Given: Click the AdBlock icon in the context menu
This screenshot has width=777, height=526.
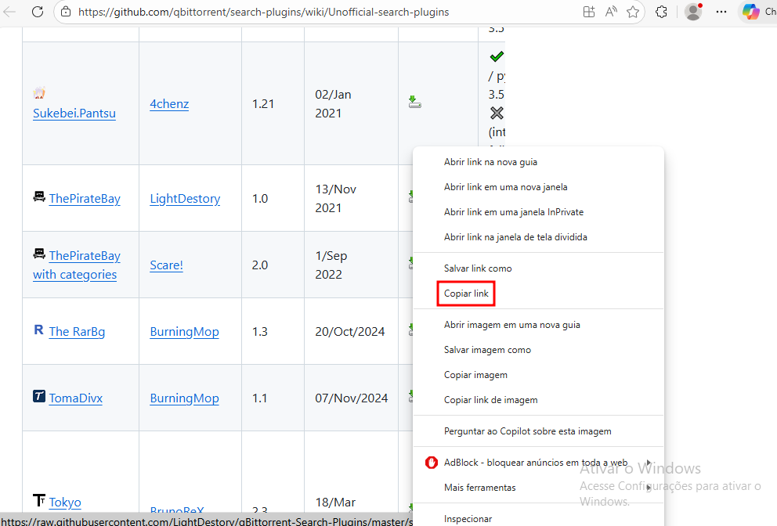Looking at the screenshot, I should 431,463.
